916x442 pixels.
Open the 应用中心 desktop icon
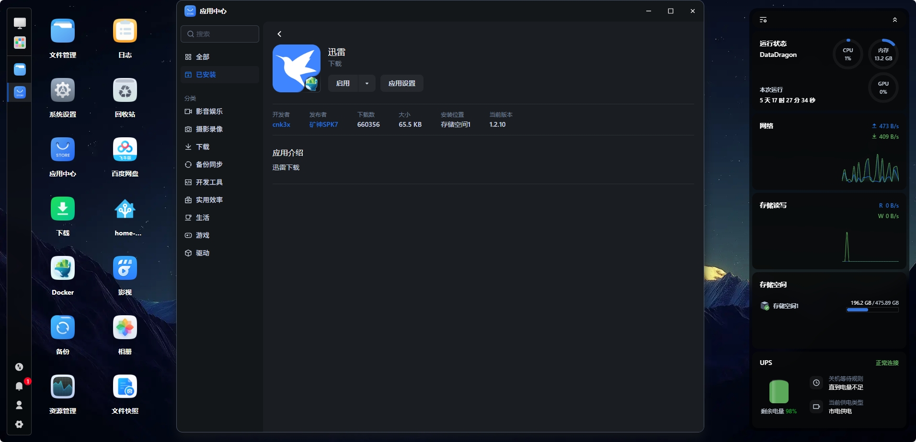(63, 150)
